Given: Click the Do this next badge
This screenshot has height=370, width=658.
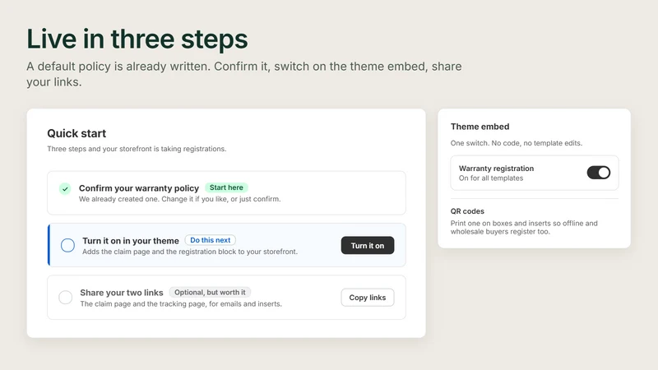Looking at the screenshot, I should click(x=211, y=240).
